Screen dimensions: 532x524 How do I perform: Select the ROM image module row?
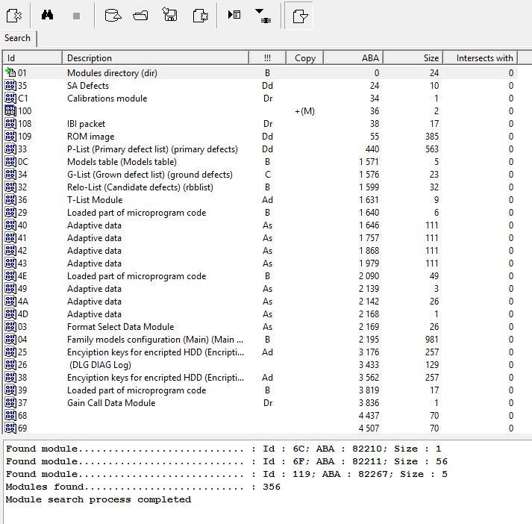91,137
